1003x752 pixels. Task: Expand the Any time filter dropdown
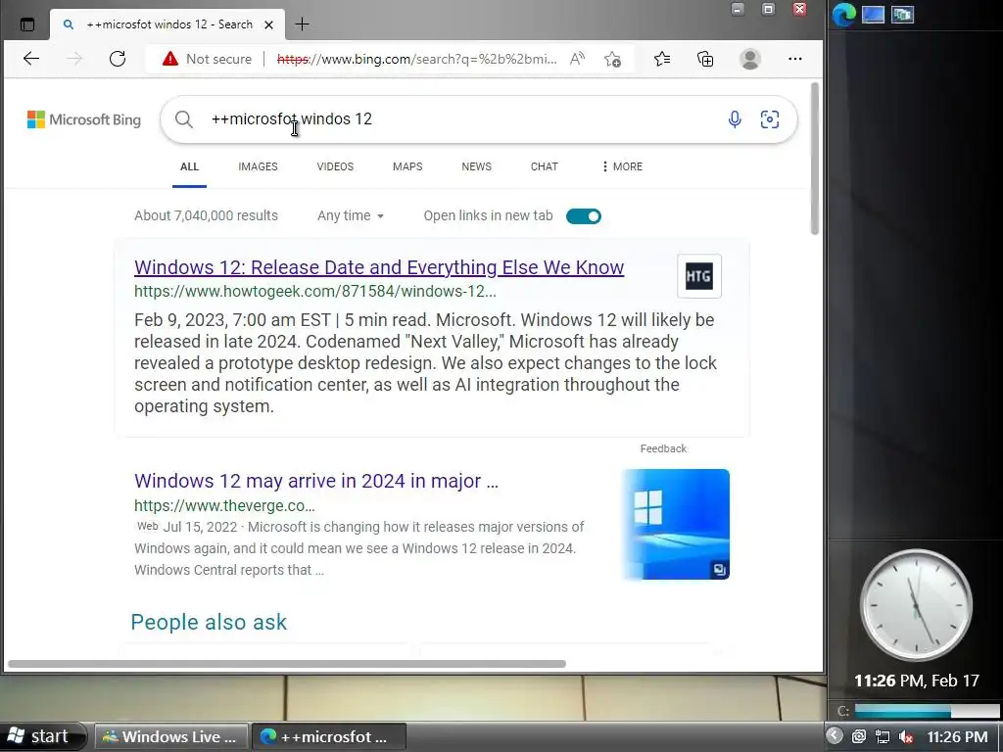click(x=351, y=215)
